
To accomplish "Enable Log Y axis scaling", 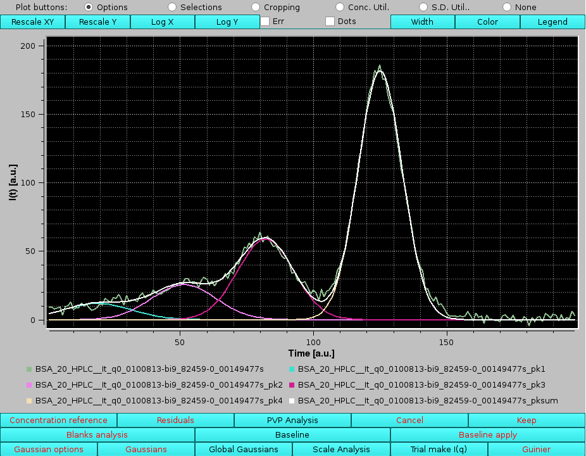I will pyautogui.click(x=227, y=21).
